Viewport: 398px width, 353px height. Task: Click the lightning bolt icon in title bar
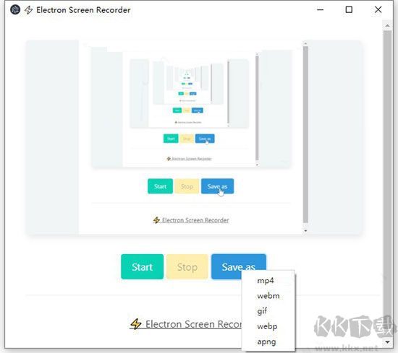coord(28,10)
